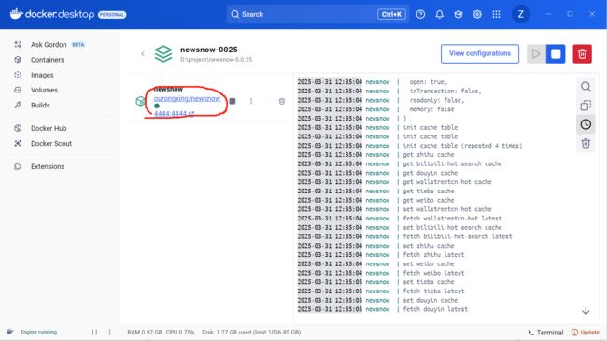
Task: Copy logs to clipboard
Action: (586, 106)
